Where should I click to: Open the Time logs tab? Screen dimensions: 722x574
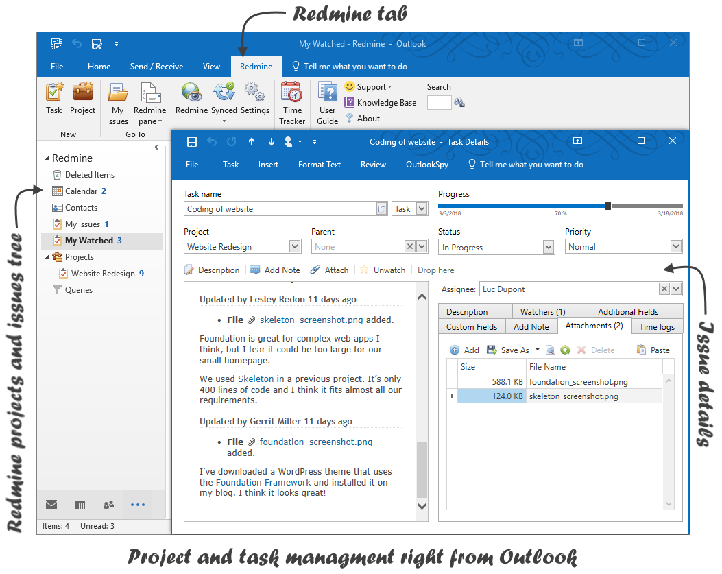tap(657, 326)
